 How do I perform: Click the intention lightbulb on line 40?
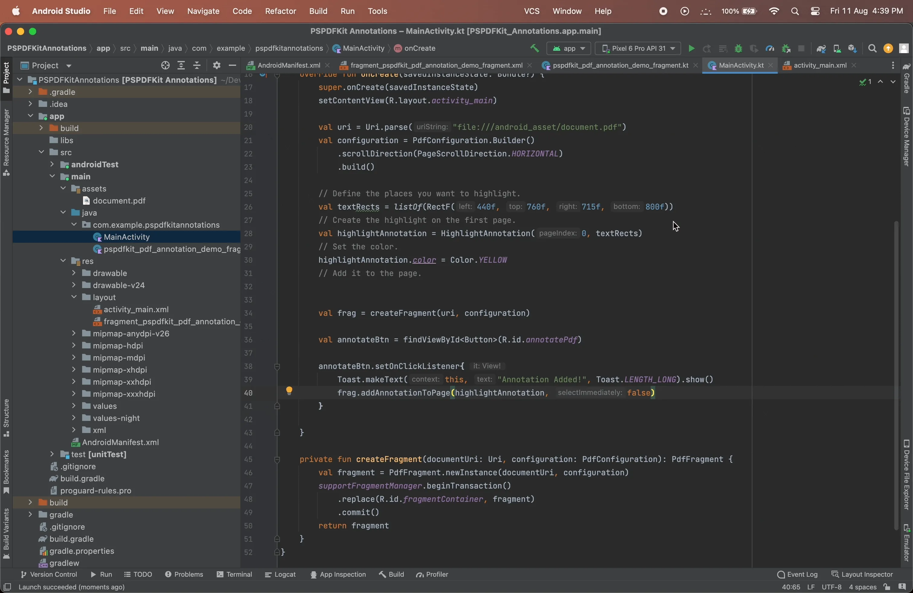(289, 391)
